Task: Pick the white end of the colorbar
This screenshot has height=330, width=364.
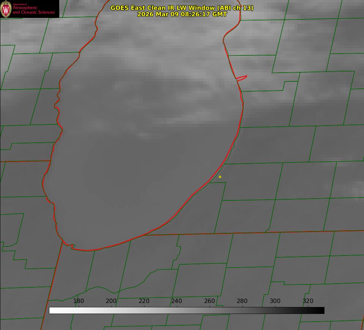Action: pyautogui.click(x=52, y=311)
